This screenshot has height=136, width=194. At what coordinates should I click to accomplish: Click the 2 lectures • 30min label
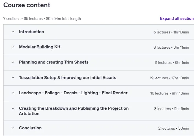[174, 128]
